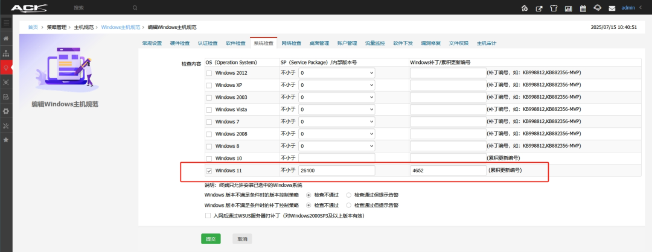Tick the Windows 10 checkbox

tap(209, 159)
